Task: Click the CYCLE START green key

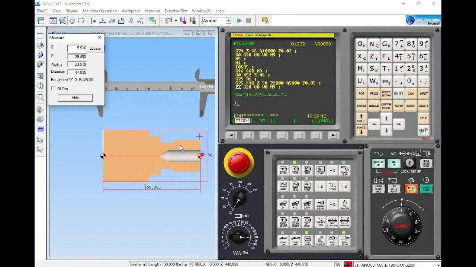Action: 426,189
